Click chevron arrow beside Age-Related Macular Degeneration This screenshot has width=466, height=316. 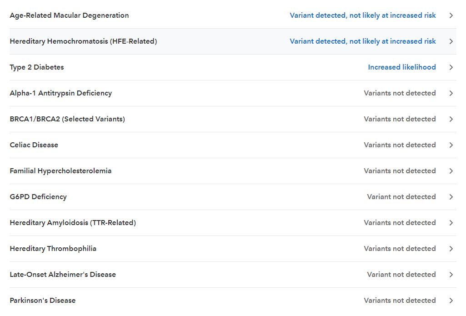pos(451,15)
